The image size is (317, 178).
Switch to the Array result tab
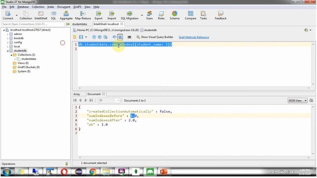pos(77,94)
